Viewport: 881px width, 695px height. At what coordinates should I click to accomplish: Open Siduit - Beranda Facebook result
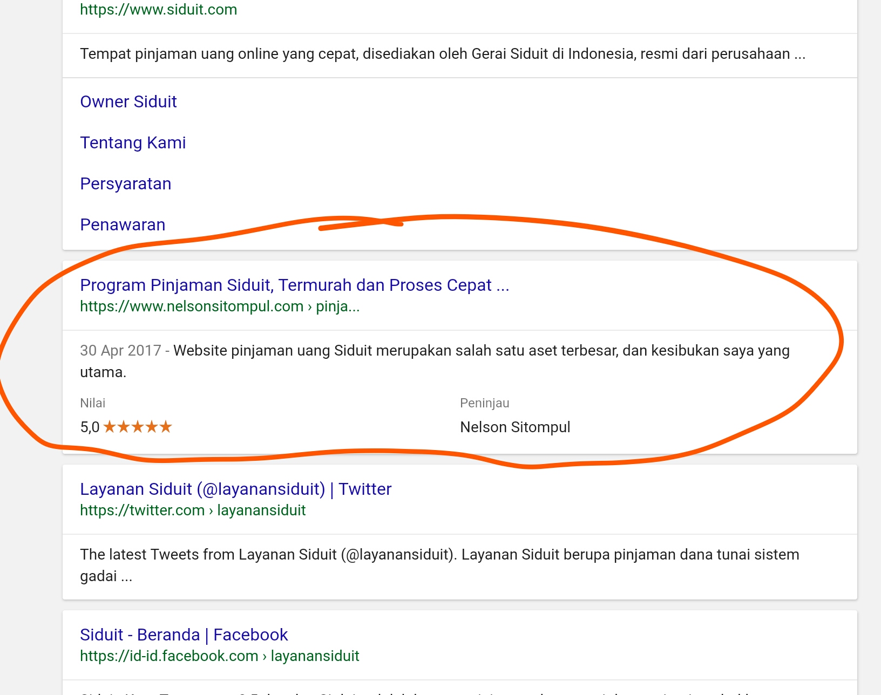[184, 635]
